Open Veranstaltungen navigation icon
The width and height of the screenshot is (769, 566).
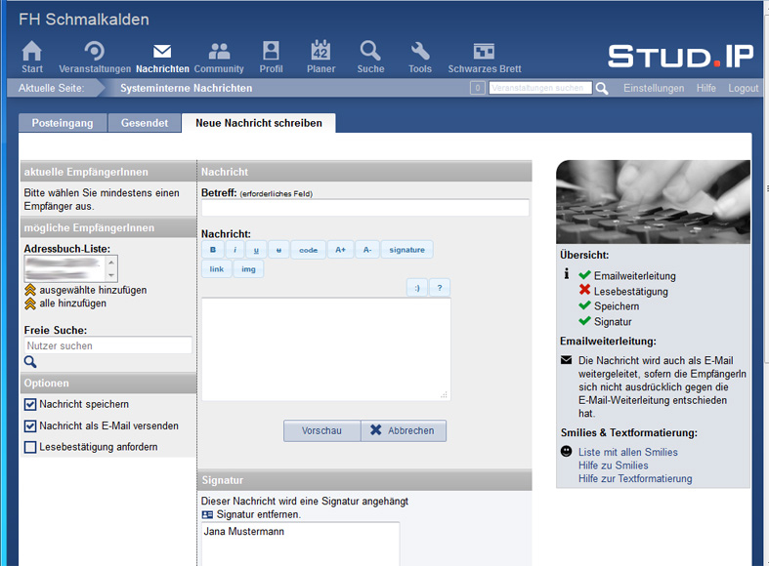pos(95,53)
